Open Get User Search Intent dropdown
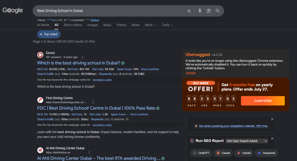The width and height of the screenshot is (297, 161). pos(247,141)
